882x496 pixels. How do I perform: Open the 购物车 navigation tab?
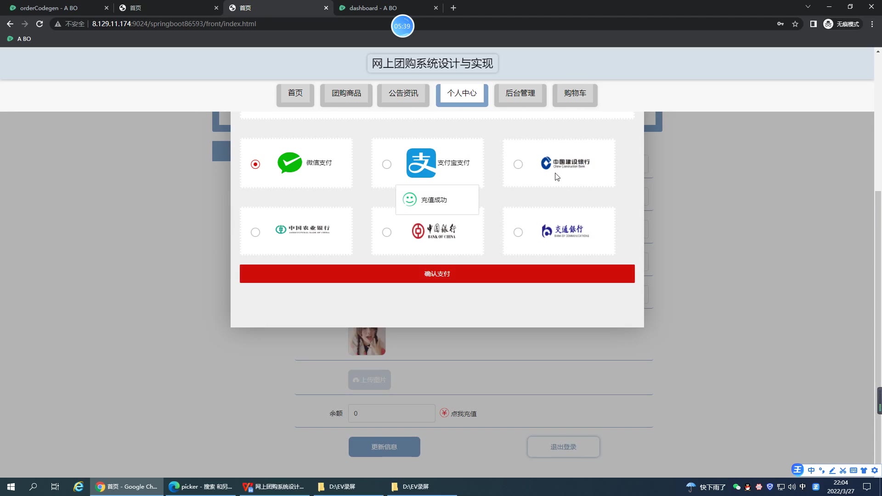pos(575,93)
